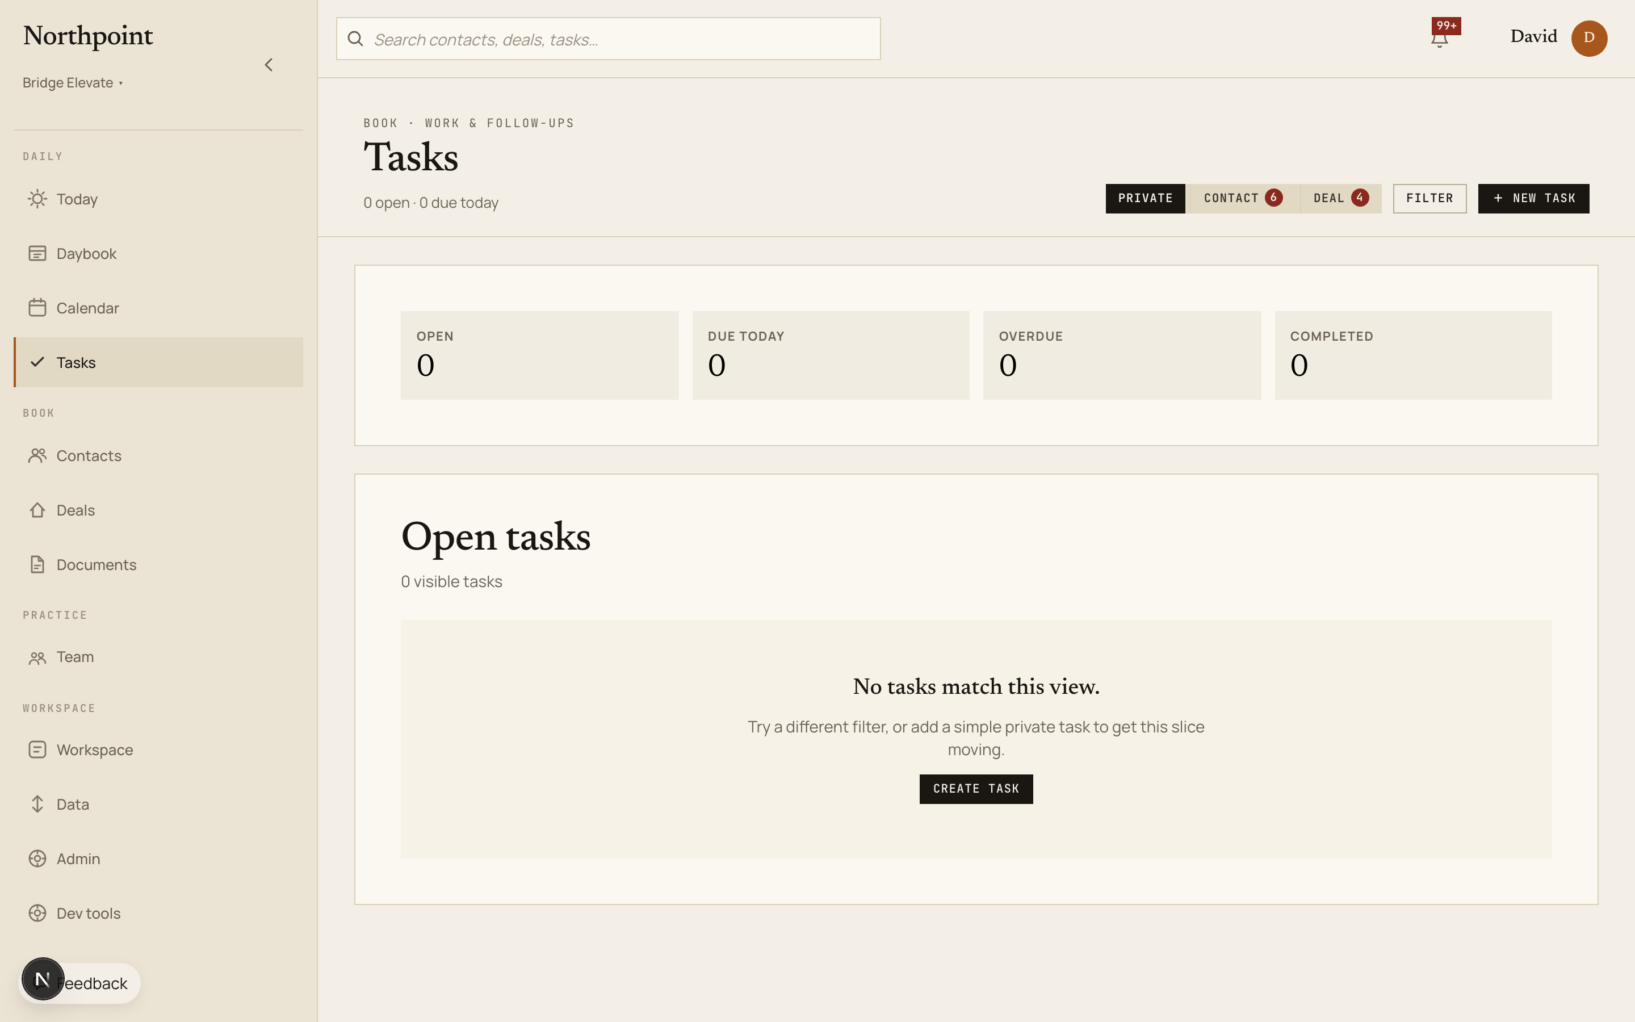Click the Overdue stat card
The height and width of the screenshot is (1022, 1635).
coord(1122,355)
